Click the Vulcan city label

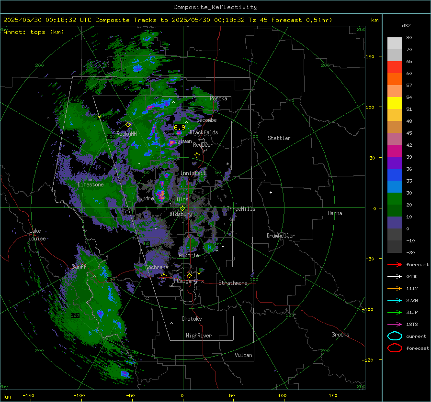tap(243, 355)
